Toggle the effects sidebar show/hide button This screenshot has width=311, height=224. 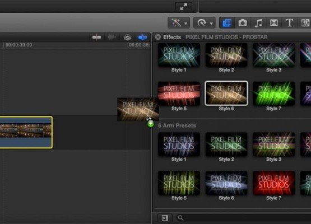pyautogui.click(x=165, y=218)
